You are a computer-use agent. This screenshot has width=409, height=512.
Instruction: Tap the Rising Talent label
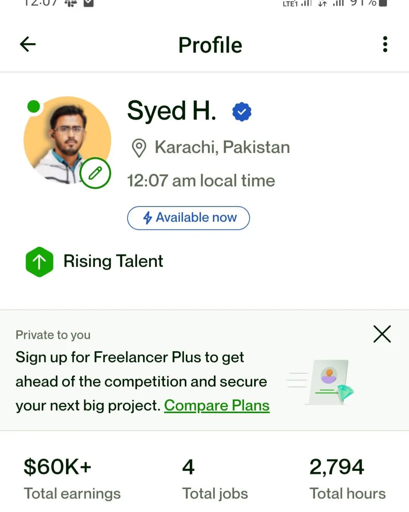point(113,261)
